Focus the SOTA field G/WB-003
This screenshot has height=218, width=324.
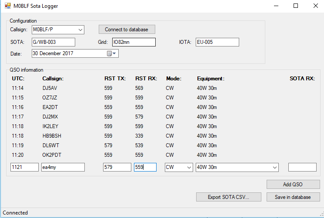tap(53, 42)
